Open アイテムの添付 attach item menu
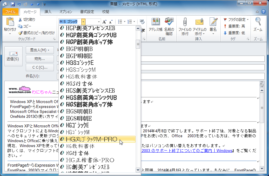Screen dimensions: 269x176 click(200, 26)
